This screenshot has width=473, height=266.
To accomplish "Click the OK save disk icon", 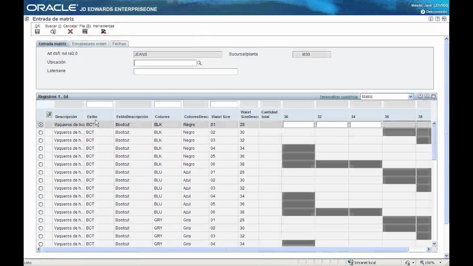I will (x=37, y=31).
